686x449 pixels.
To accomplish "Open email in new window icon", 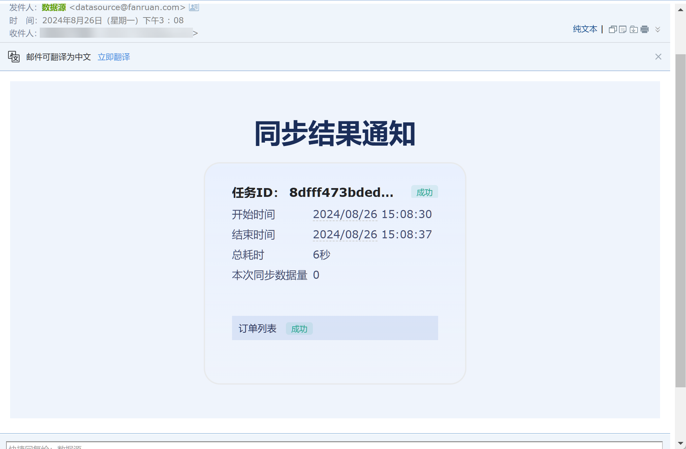I will pos(613,30).
